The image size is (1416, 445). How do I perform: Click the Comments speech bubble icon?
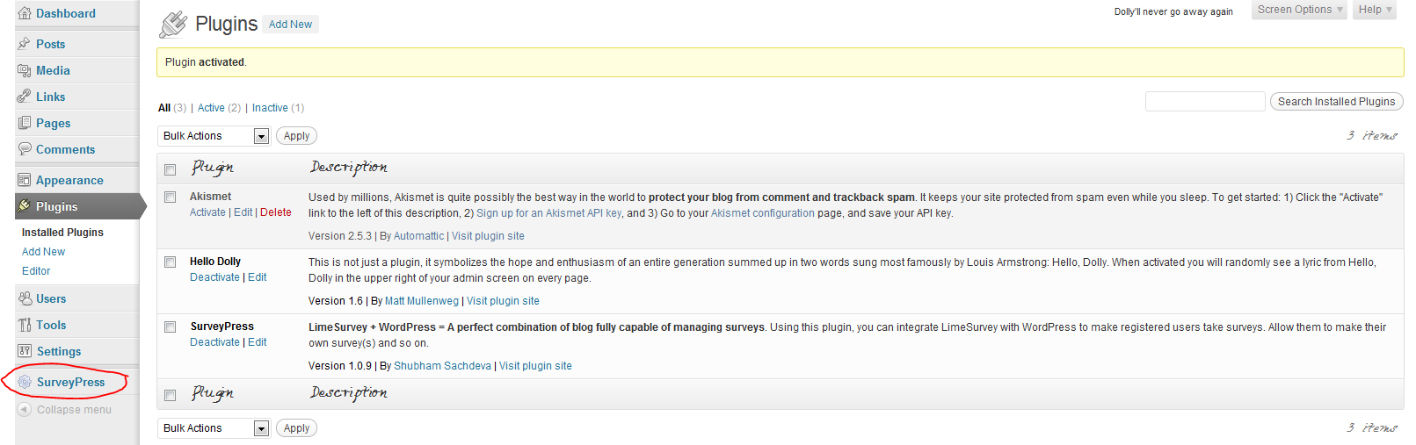click(x=25, y=149)
